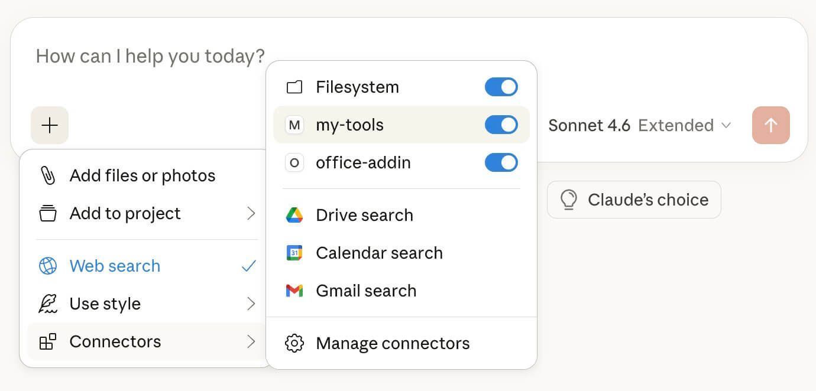Open the Sonnet 4.6 model dropdown

pos(640,125)
